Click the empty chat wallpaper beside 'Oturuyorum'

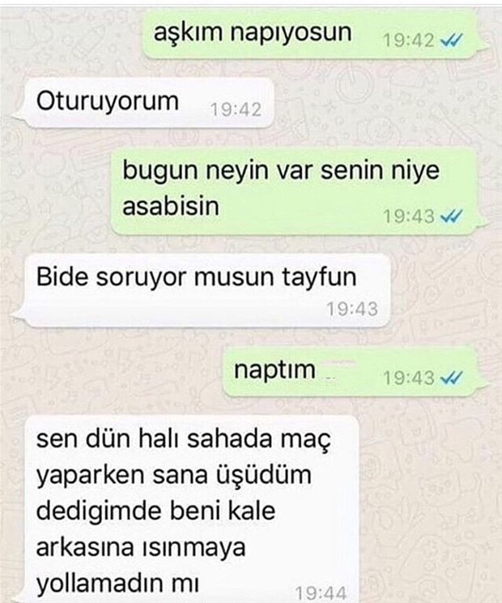(x=384, y=104)
